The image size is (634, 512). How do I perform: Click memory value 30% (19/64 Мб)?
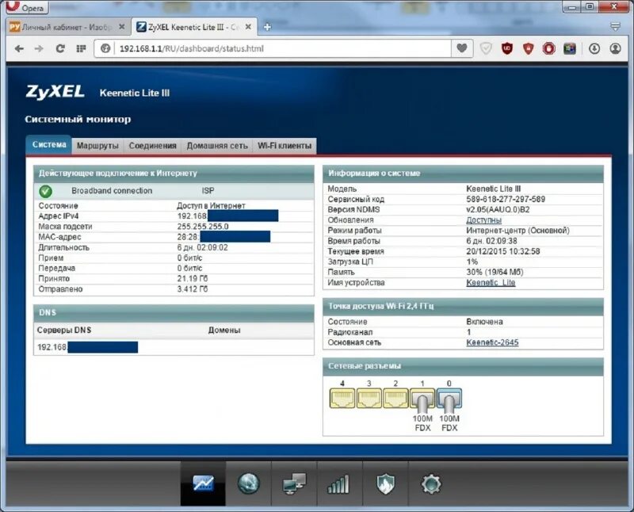495,272
